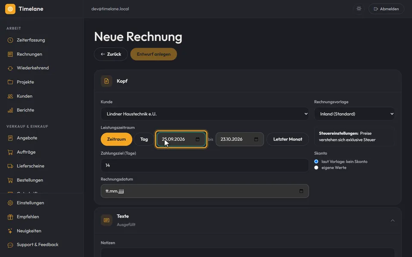The image size is (412, 257).
Task: Collapse the Texte section chevron
Action: coord(393,221)
